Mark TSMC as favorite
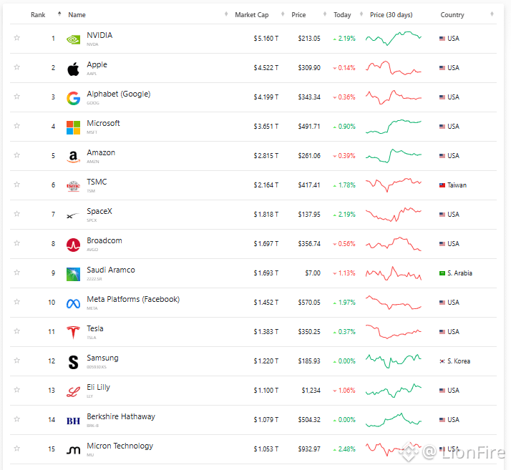Image resolution: width=511 pixels, height=470 pixels. (x=17, y=185)
